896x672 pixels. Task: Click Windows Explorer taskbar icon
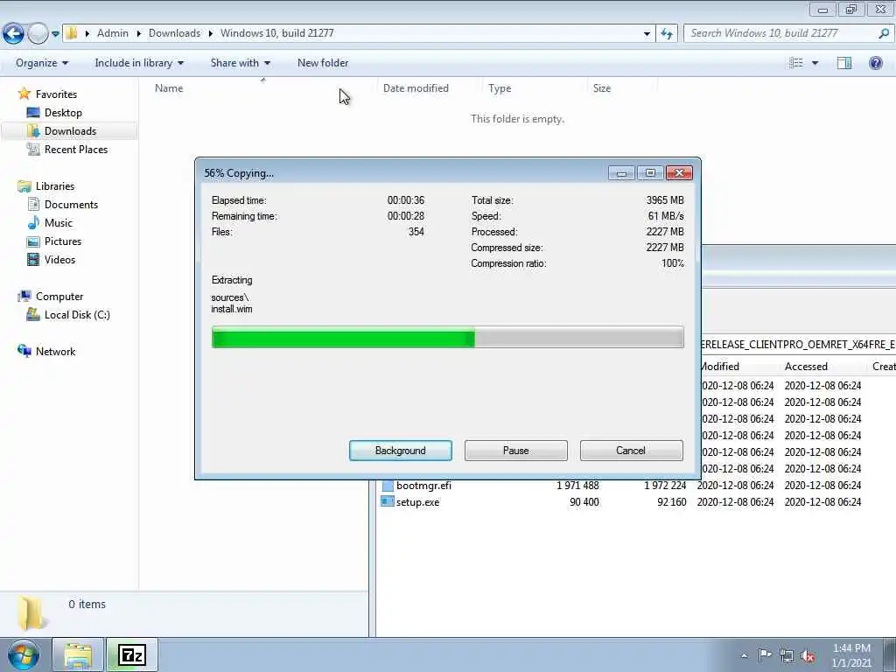click(x=78, y=654)
